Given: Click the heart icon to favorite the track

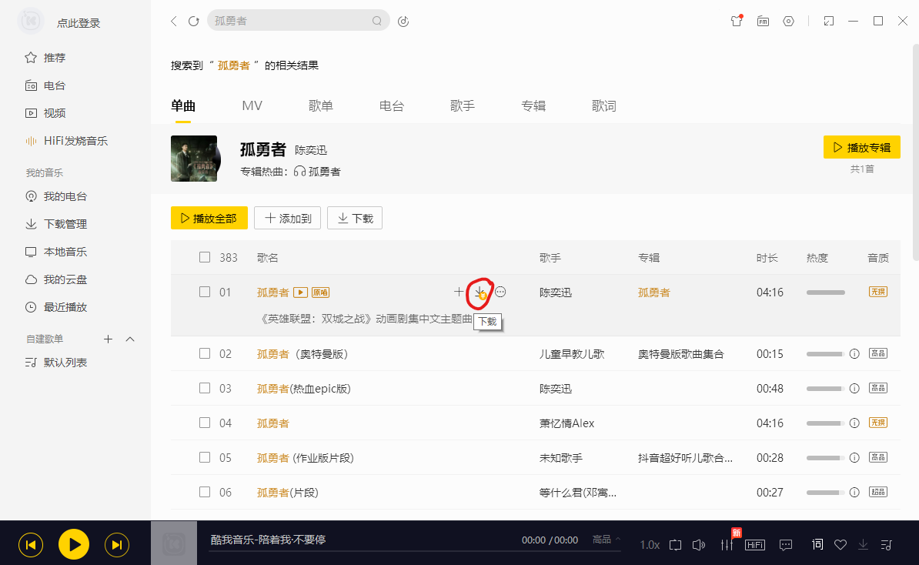Looking at the screenshot, I should pos(840,545).
